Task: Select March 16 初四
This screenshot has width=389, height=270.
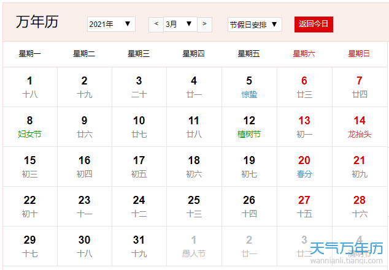Action: 85,167
